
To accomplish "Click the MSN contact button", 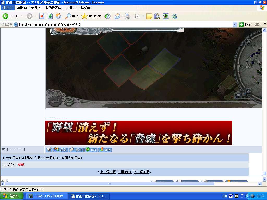I will tap(105, 150).
